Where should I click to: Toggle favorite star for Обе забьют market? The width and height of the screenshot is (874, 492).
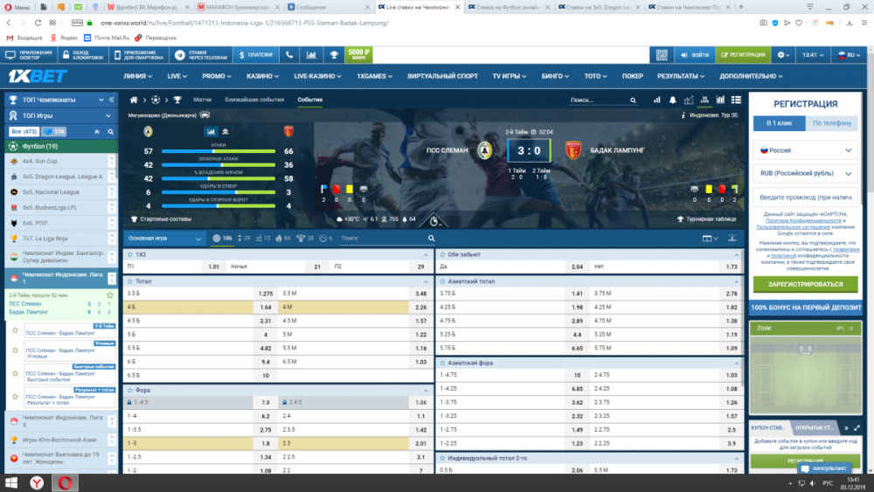[x=440, y=254]
